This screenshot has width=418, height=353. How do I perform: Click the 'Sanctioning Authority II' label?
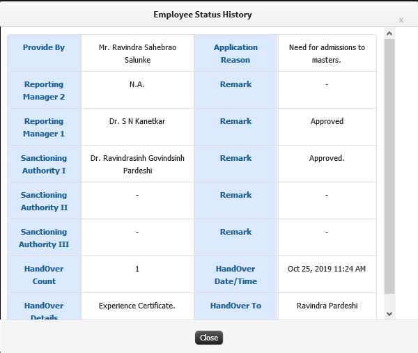click(44, 201)
